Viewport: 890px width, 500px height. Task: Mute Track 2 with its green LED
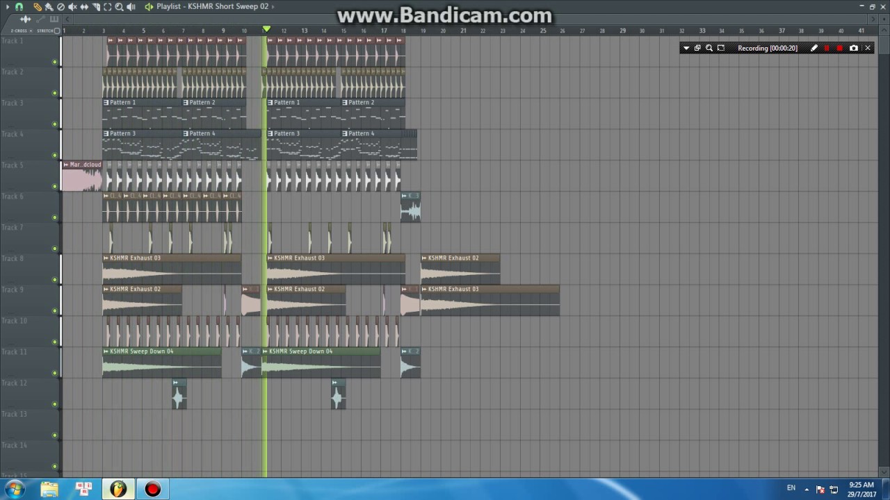pos(55,93)
